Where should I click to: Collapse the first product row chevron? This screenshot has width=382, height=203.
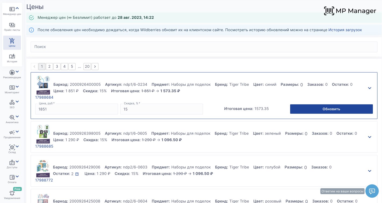370,88
